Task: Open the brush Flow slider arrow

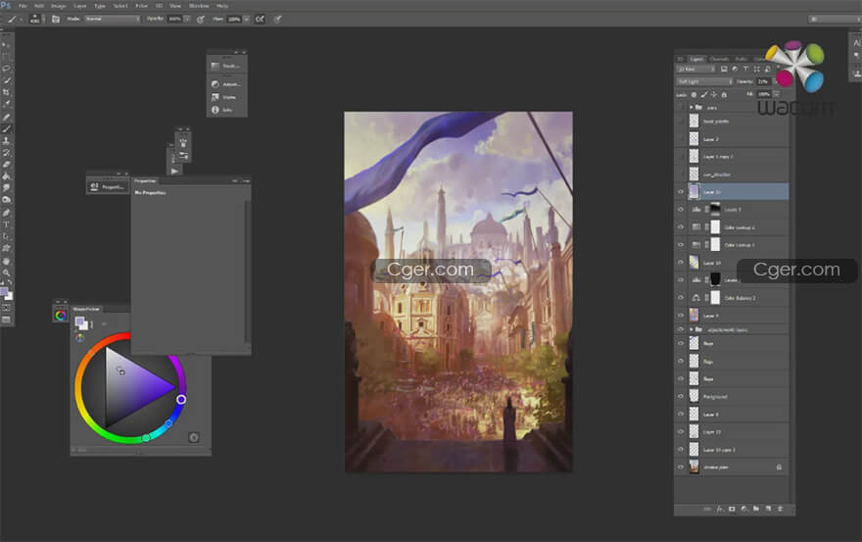Action: pyautogui.click(x=246, y=19)
